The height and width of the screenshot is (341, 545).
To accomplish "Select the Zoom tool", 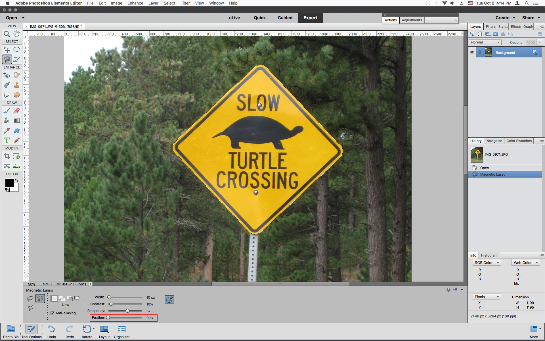I will click(6, 34).
